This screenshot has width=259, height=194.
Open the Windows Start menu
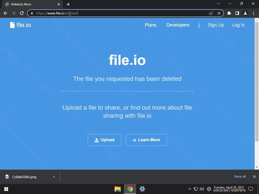pyautogui.click(x=6, y=189)
